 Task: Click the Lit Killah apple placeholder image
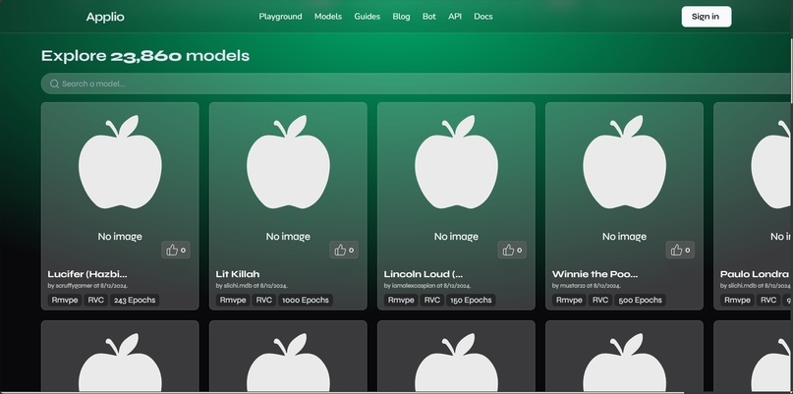pyautogui.click(x=288, y=162)
